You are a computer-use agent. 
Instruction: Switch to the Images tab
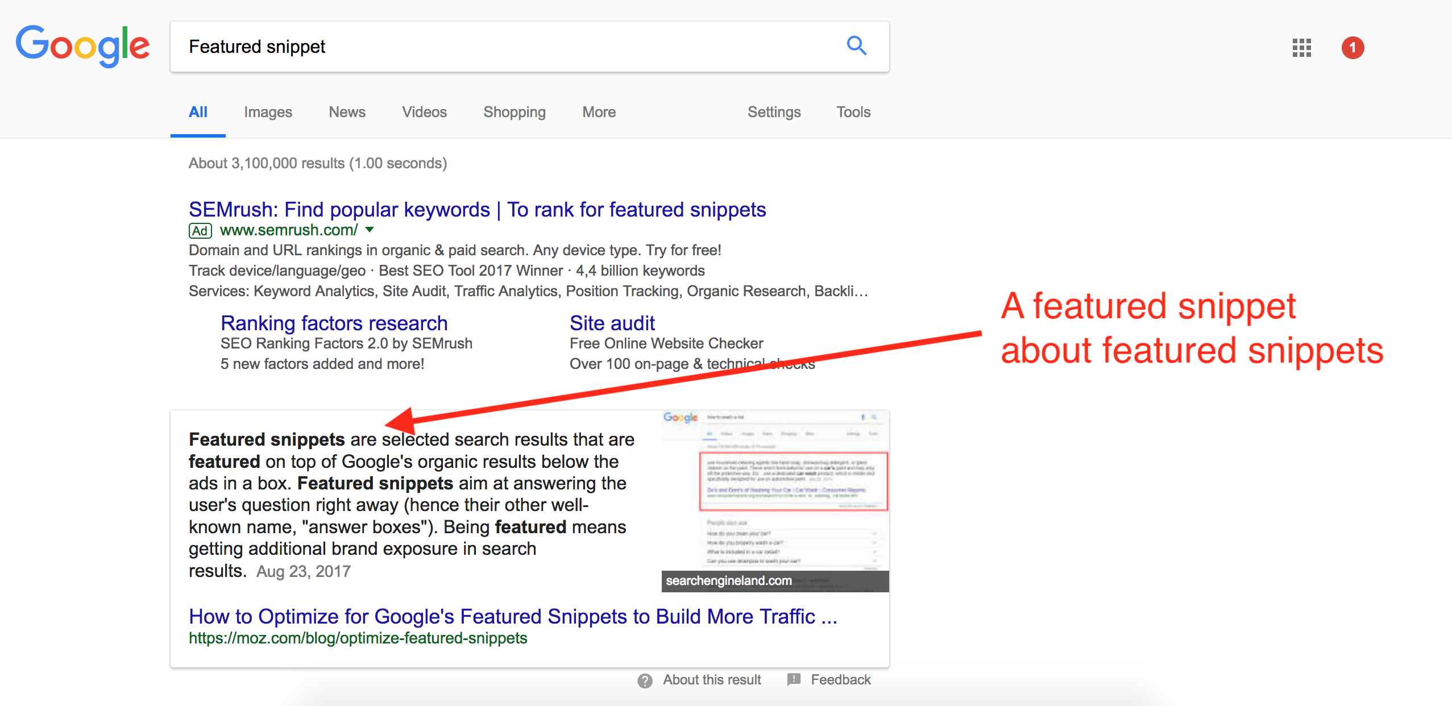point(268,112)
